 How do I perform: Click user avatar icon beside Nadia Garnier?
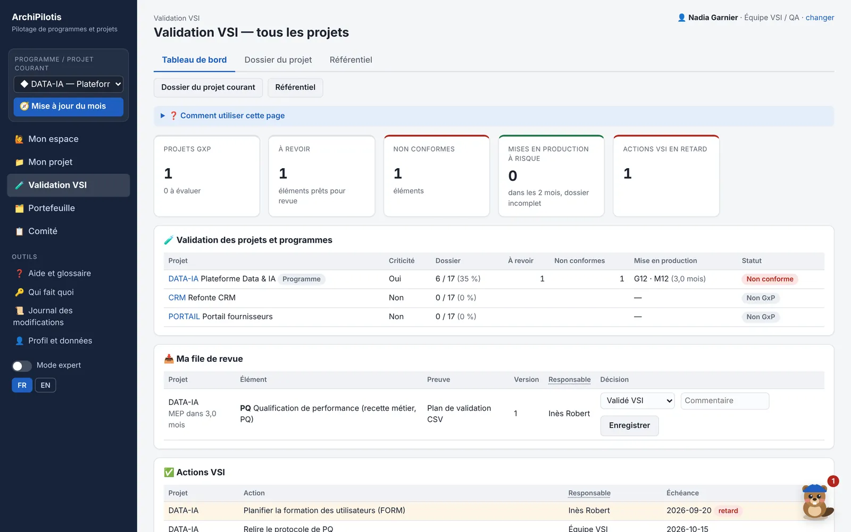681,18
